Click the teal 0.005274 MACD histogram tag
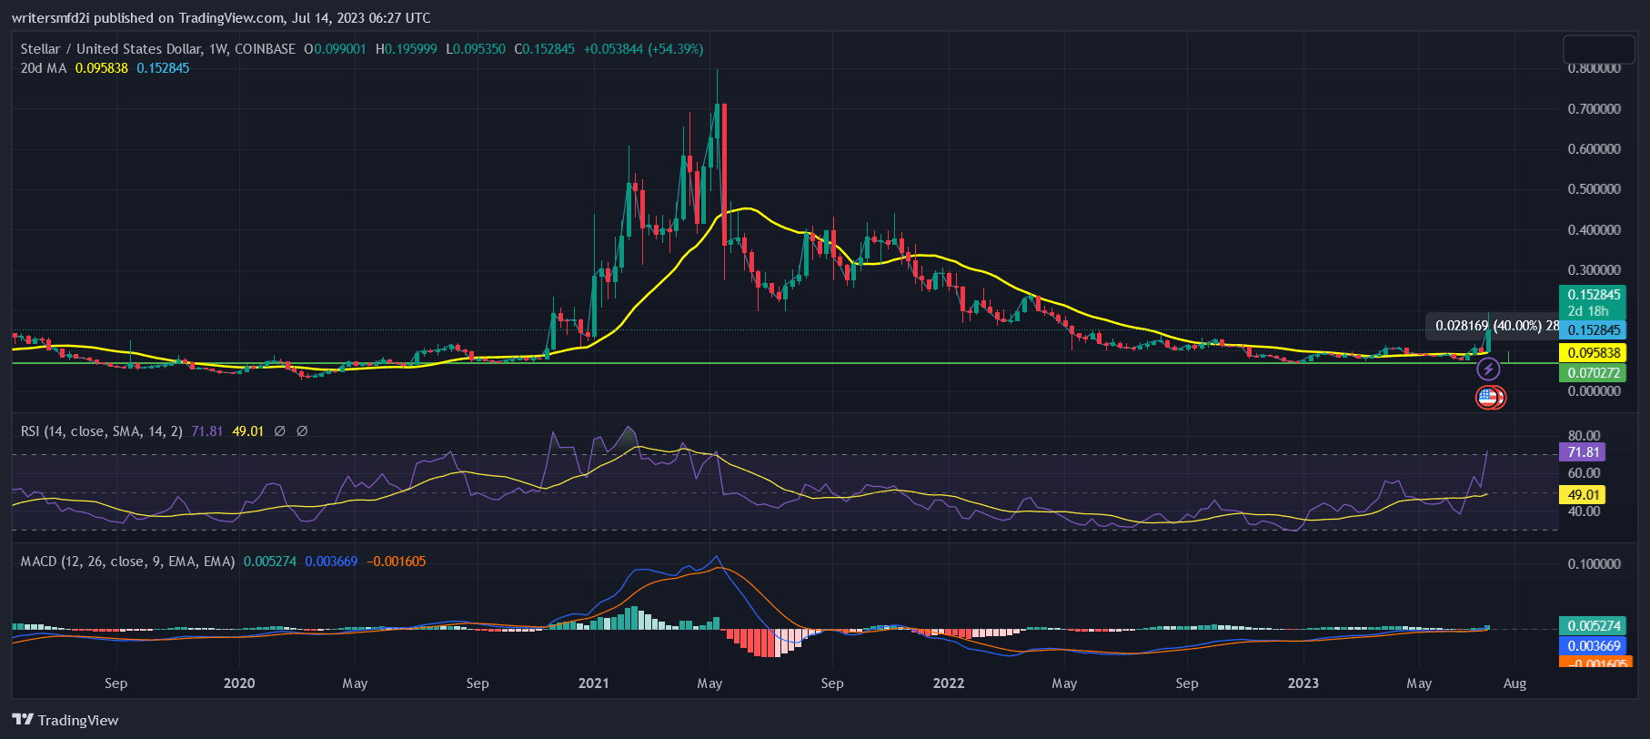The image size is (1650, 739). (x=1593, y=626)
